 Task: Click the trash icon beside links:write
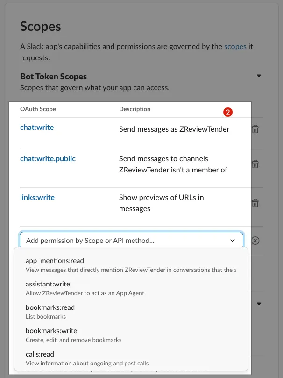pos(255,203)
